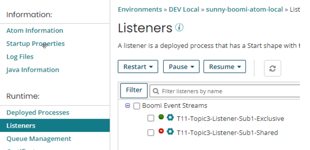Open Atom Information page
The image size is (310, 150).
tap(35, 30)
